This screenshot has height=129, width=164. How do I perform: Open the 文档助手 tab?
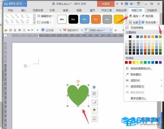152,10
